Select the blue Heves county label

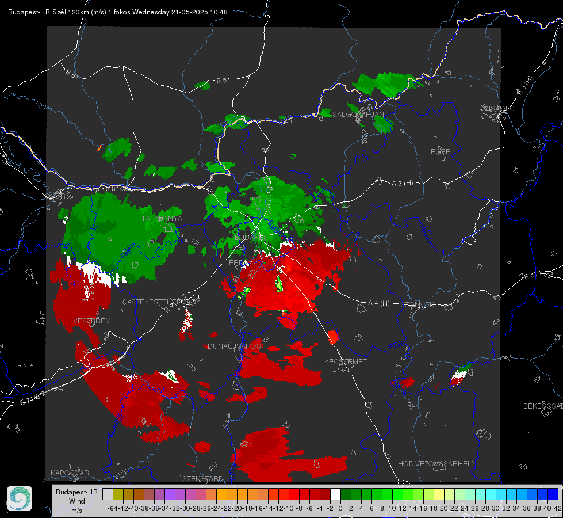(425, 234)
